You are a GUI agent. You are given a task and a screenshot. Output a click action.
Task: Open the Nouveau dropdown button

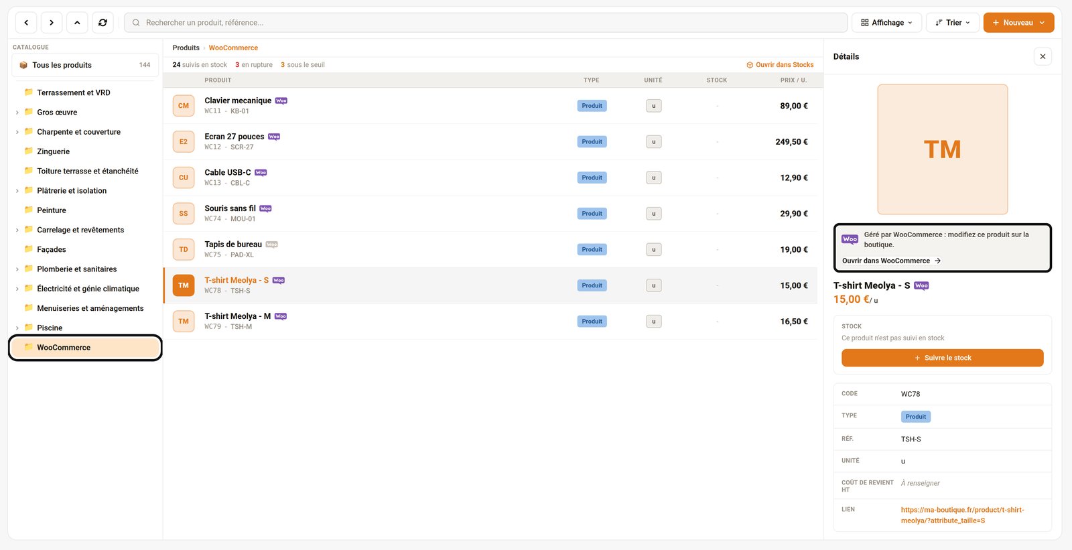(1018, 23)
